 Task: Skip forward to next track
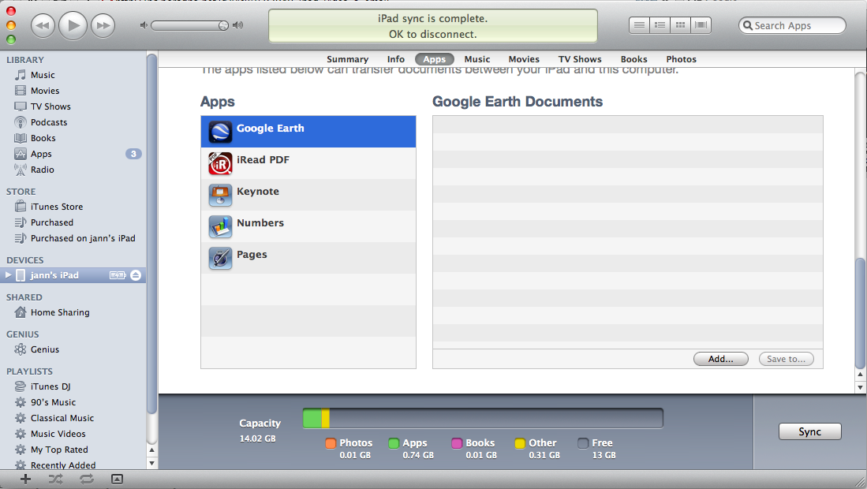(x=103, y=25)
